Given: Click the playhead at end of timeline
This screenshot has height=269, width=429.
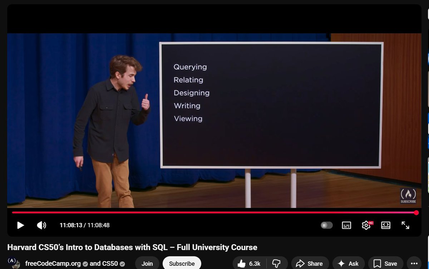Looking at the screenshot, I should (x=416, y=213).
